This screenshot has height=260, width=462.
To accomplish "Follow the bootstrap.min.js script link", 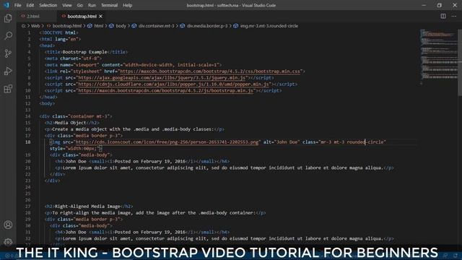I will [165, 91].
